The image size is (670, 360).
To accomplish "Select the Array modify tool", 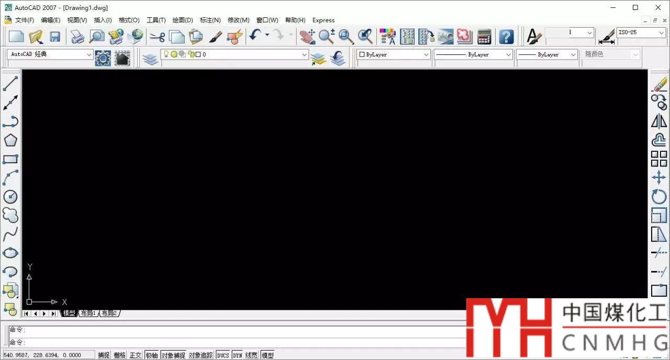I will point(659,159).
